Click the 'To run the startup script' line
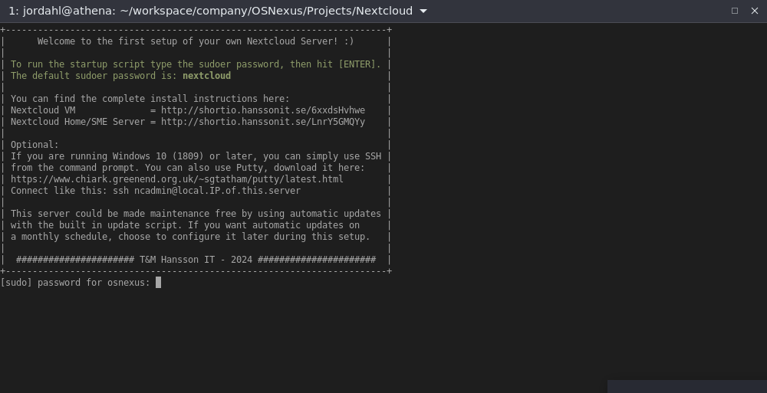The width and height of the screenshot is (767, 393). point(196,64)
